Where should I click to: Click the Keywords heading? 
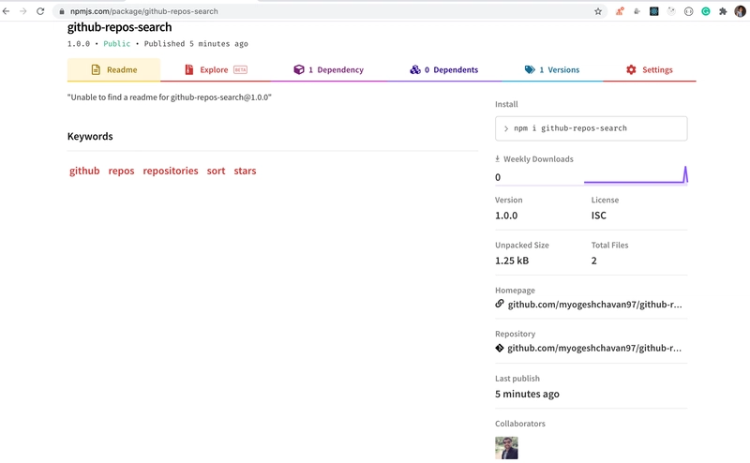[90, 136]
